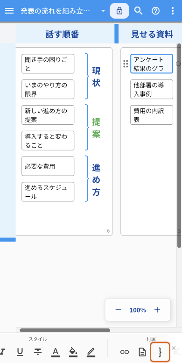Select the card 新しい進め方の提案
This screenshot has height=363, width=182.
[48, 115]
